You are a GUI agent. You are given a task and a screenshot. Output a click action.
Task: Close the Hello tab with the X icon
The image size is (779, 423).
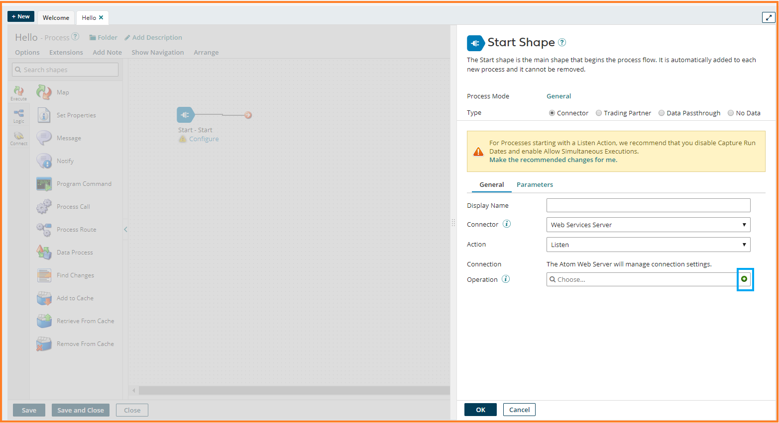(101, 17)
